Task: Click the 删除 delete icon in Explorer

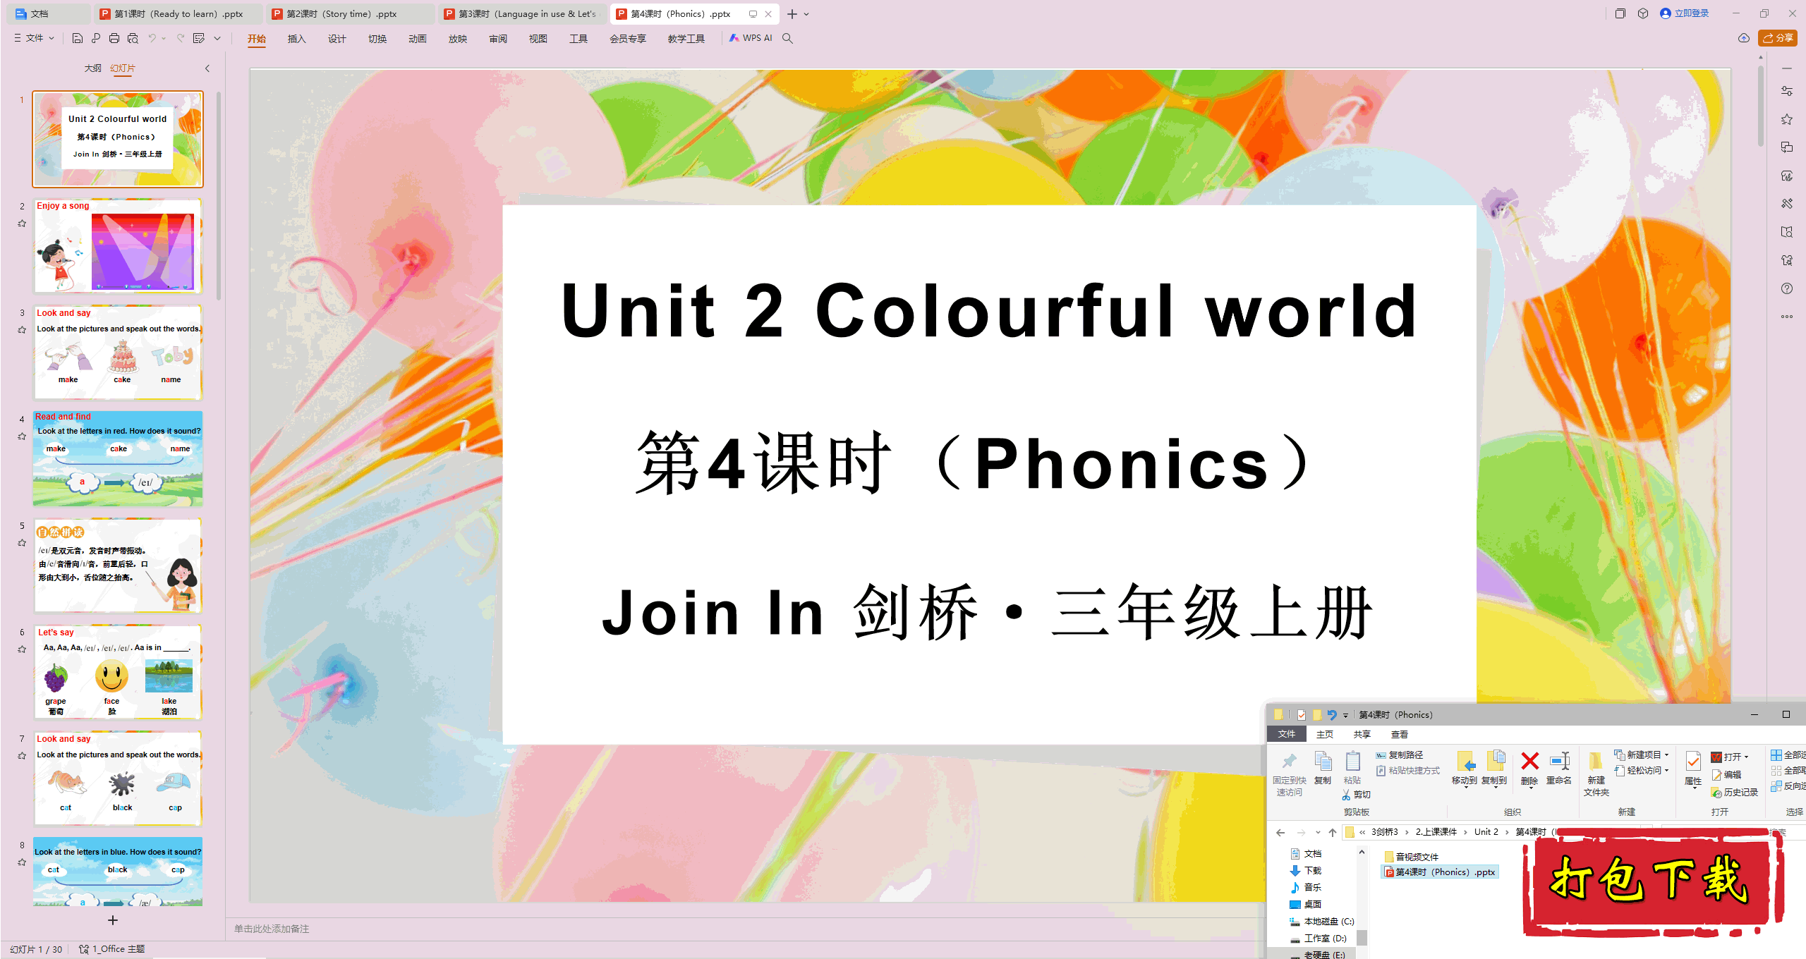Action: coord(1529,769)
